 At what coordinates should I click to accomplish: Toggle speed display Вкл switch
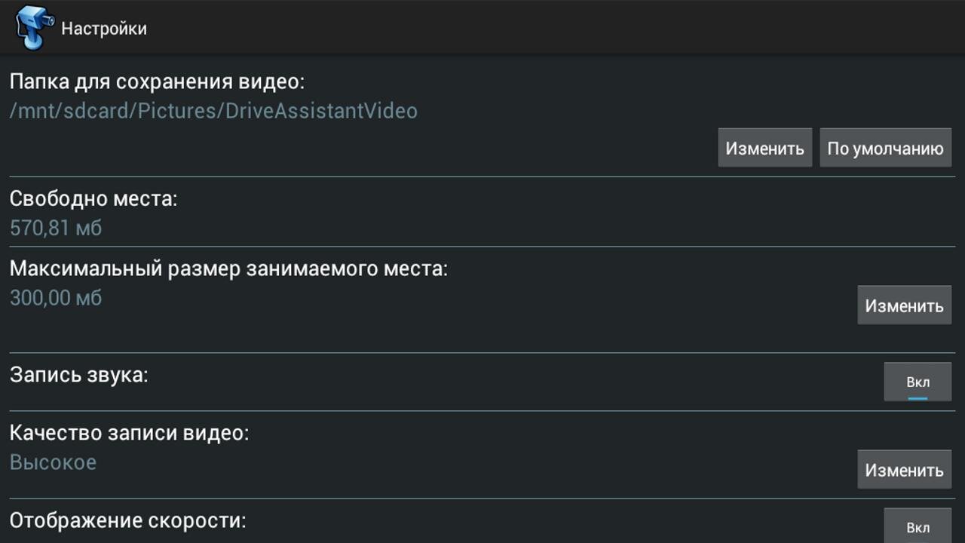(918, 526)
